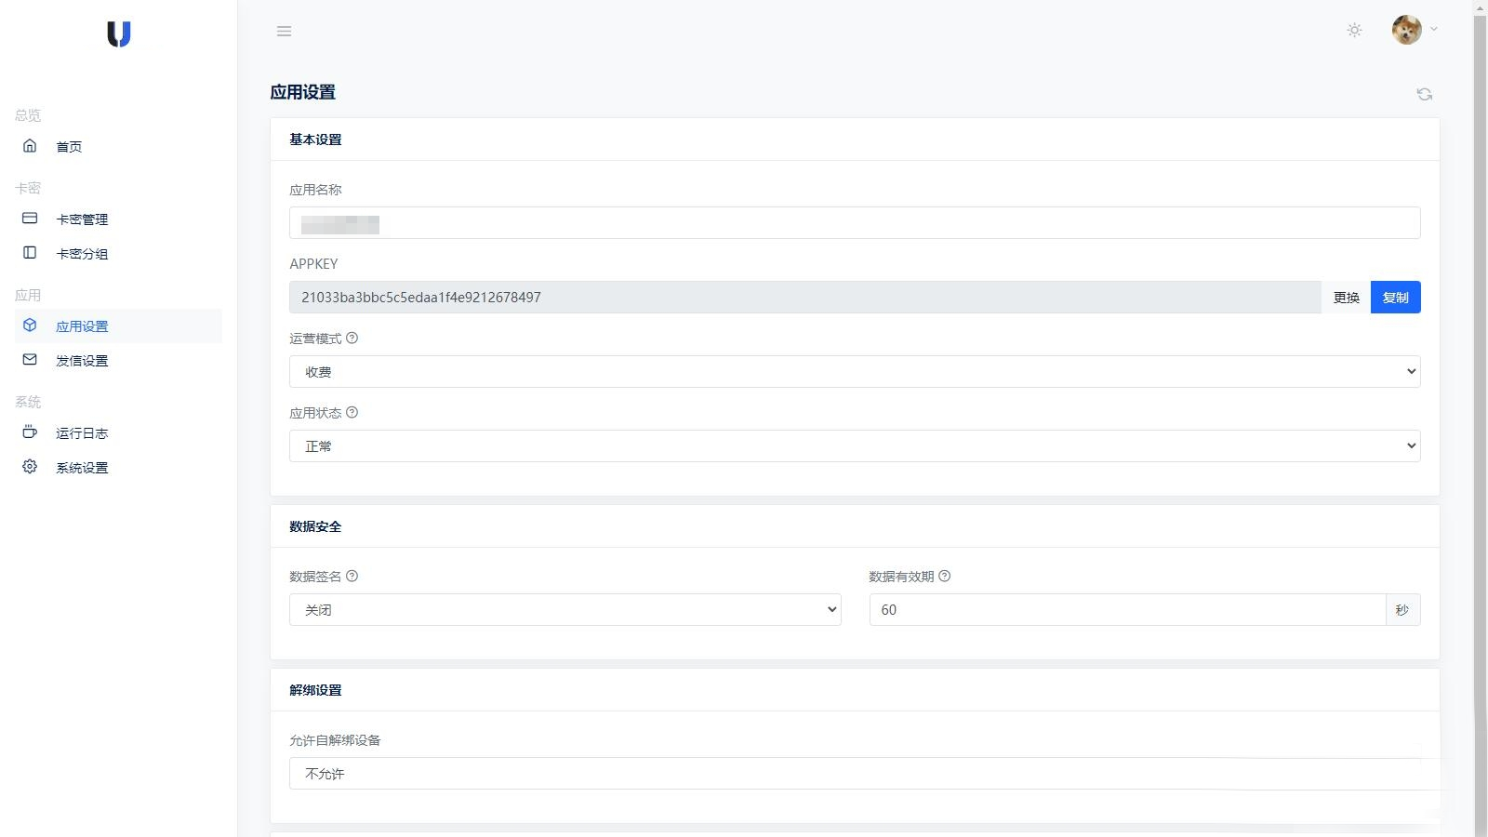The width and height of the screenshot is (1488, 837).
Task: Click the home icon for 首页
Action: tap(30, 145)
